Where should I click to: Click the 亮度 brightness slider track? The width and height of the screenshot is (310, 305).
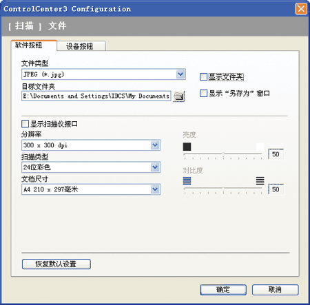223,154
